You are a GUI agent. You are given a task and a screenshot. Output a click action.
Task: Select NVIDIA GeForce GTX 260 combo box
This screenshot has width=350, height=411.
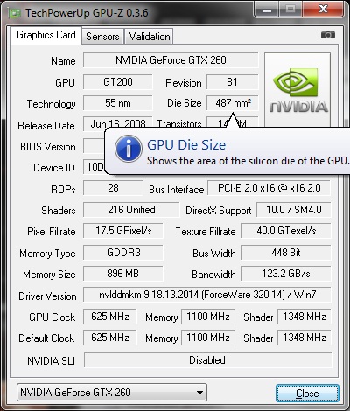112,393
